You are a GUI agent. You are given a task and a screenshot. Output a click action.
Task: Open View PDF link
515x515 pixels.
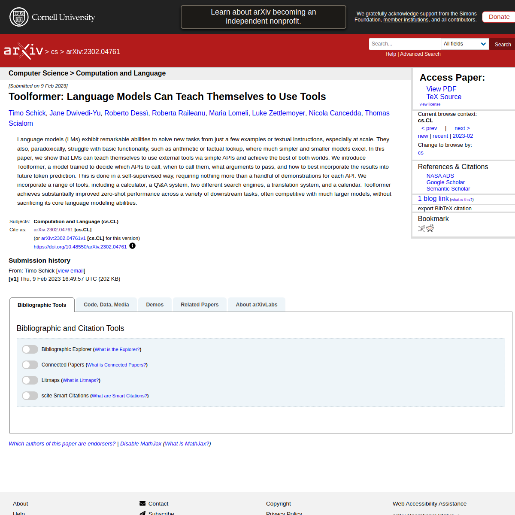pyautogui.click(x=441, y=89)
